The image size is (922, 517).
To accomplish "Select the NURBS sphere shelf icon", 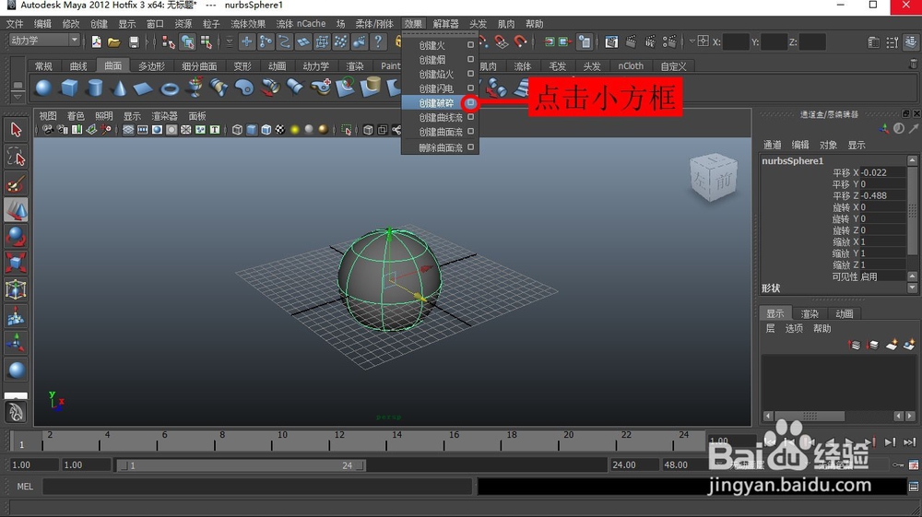I will (x=43, y=88).
